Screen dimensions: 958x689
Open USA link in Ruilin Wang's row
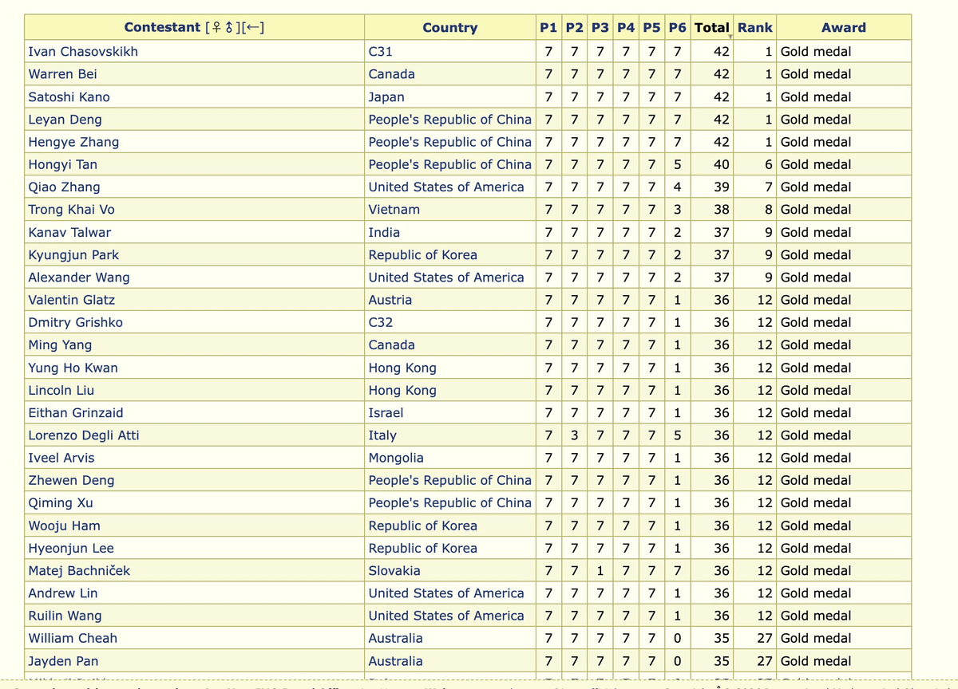(446, 616)
